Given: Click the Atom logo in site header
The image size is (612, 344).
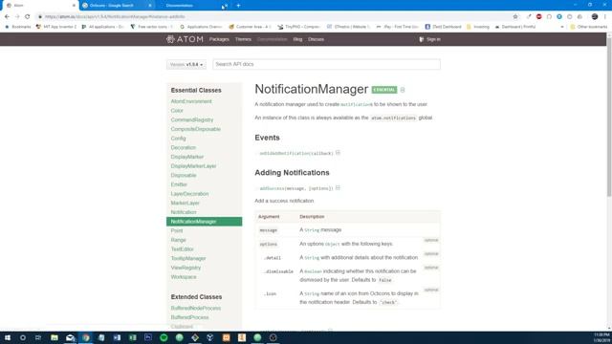Looking at the screenshot, I should click(x=185, y=39).
